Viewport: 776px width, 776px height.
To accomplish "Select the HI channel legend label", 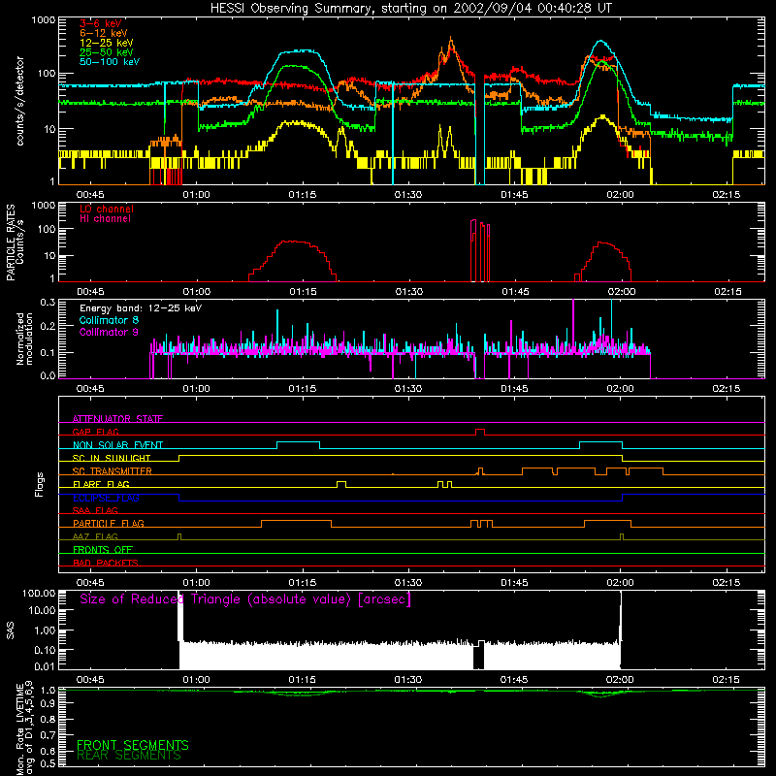I will coord(106,219).
